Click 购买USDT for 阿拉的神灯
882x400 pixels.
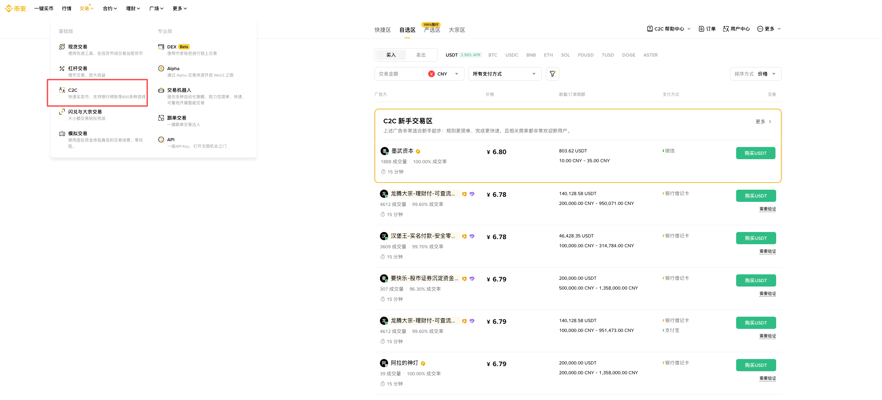coord(756,365)
